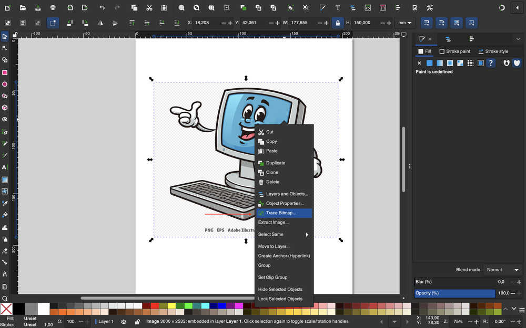Select the Rectangle tool
526x328 pixels.
5,72
